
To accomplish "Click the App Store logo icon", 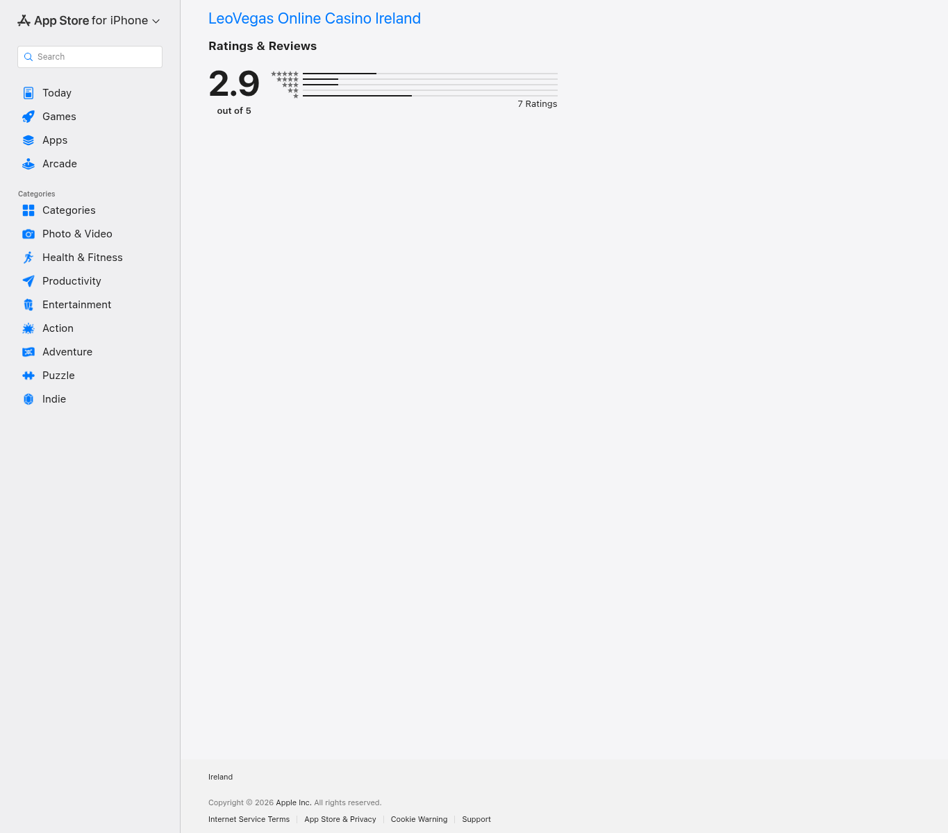I will pos(24,21).
